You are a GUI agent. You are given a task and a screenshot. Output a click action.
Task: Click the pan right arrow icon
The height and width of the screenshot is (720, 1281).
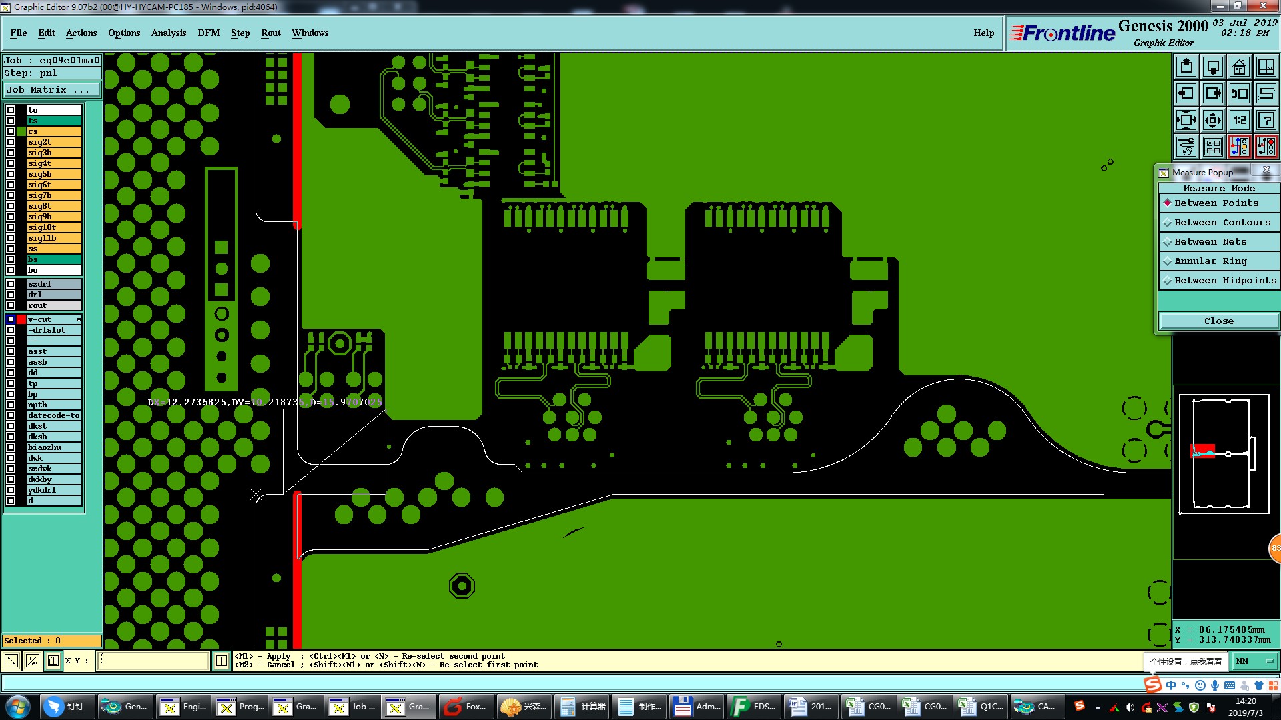click(x=1213, y=93)
